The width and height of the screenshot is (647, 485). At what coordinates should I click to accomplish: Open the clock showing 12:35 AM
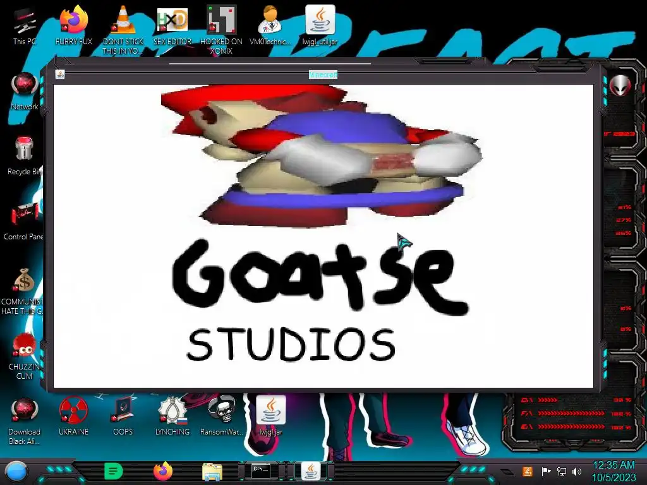pyautogui.click(x=614, y=471)
